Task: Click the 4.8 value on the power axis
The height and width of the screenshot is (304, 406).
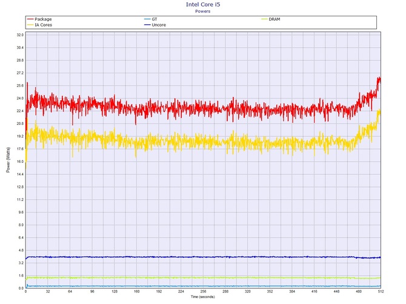Action: (x=21, y=250)
